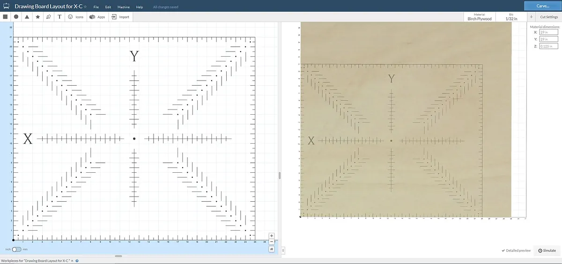Open the Apps panel

[97, 16]
